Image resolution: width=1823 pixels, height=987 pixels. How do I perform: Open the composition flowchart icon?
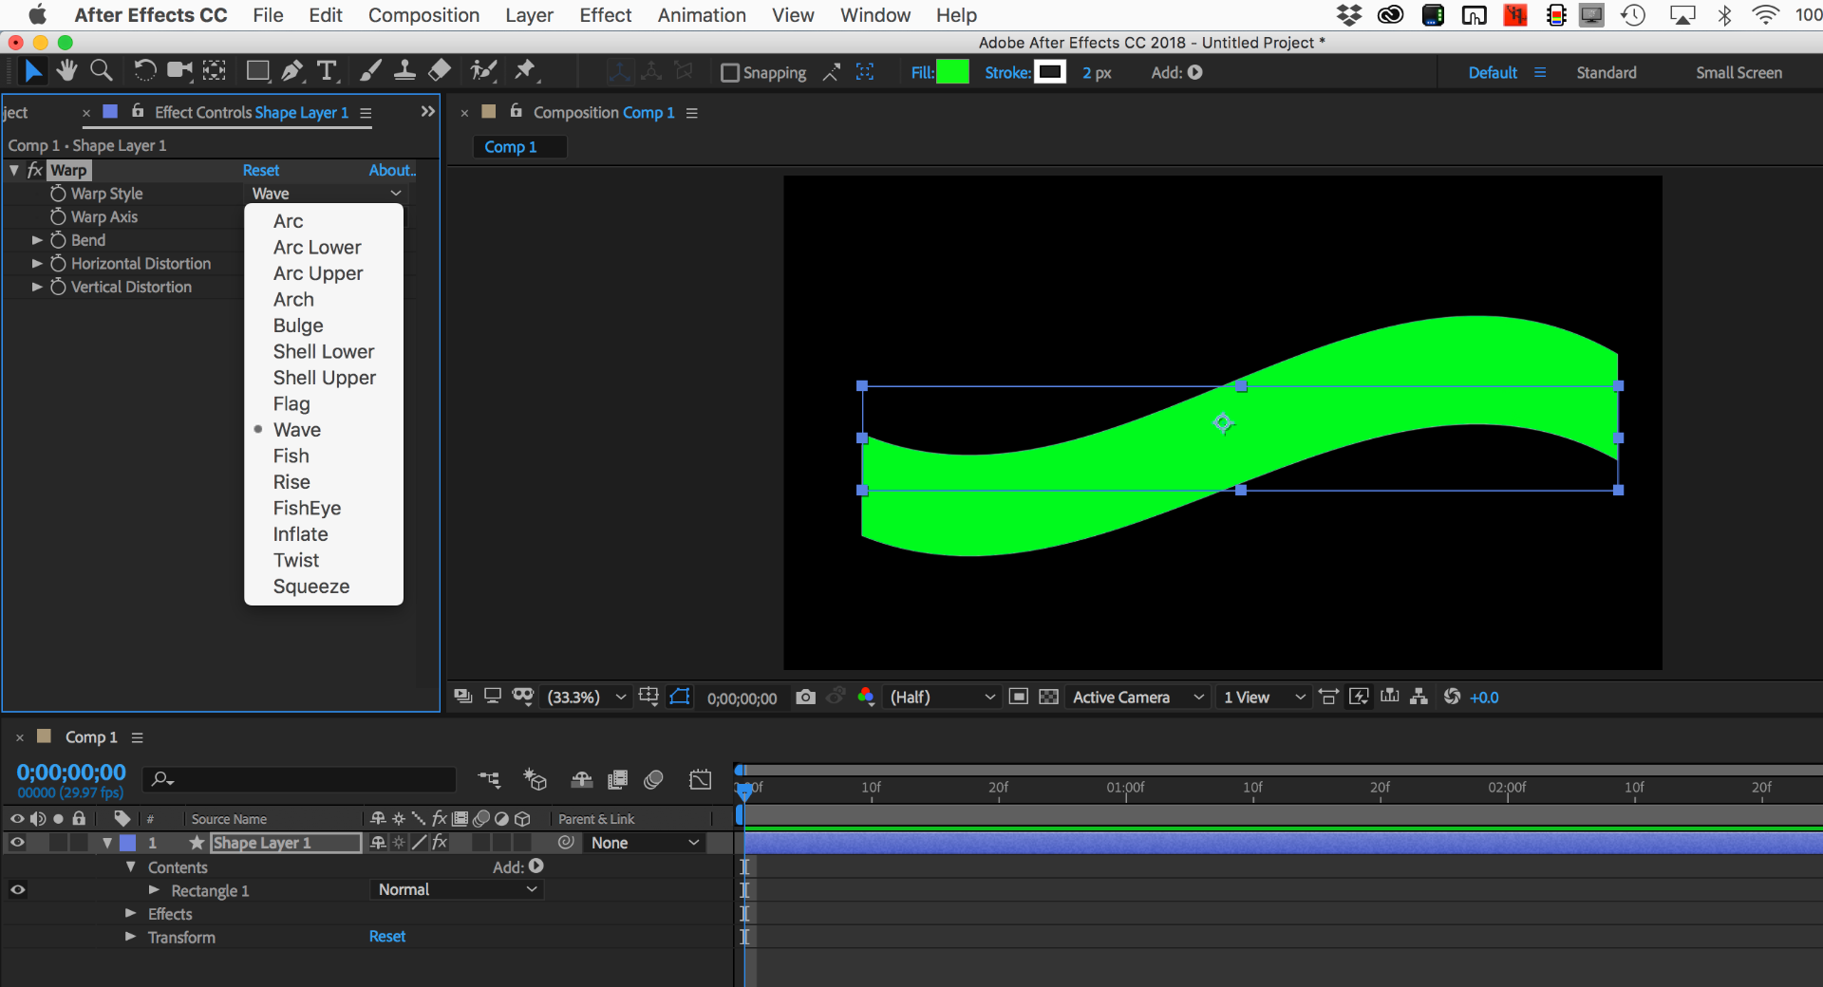point(1419,697)
